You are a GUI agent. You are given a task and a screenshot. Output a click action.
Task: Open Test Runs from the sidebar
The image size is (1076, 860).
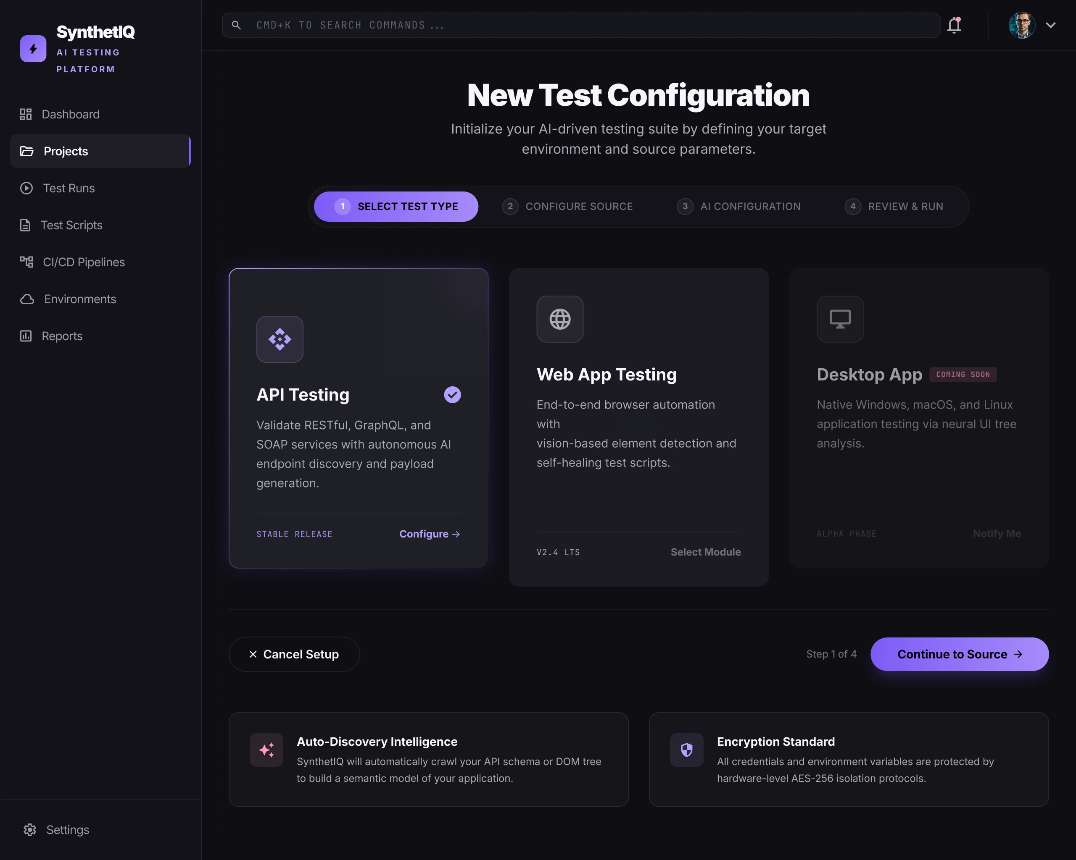click(x=68, y=188)
